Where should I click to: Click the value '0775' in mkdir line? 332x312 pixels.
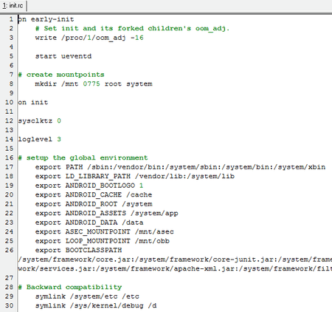91,84
